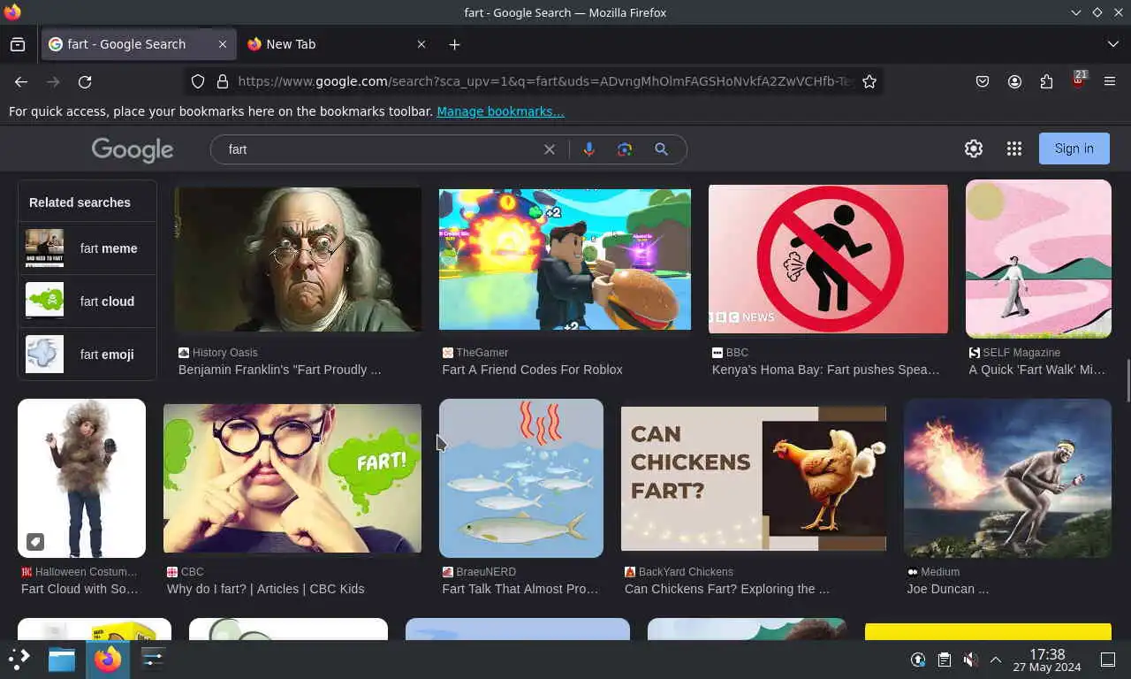Open Google quick settings gear
Viewport: 1131px width, 679px height.
click(x=974, y=149)
